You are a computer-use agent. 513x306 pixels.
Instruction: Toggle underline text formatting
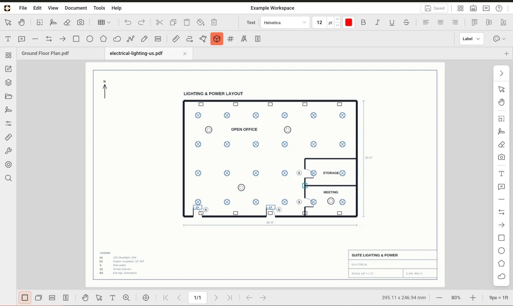point(392,22)
